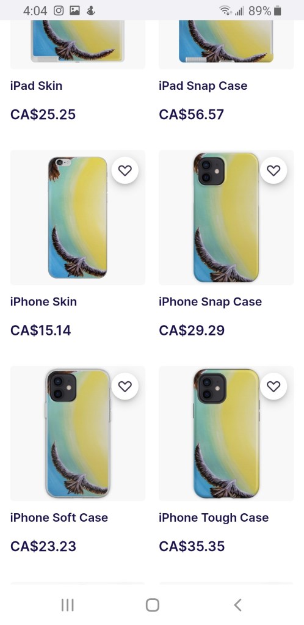This screenshot has width=304, height=625.
Task: Tap the Instagram notification icon in status bar
Action: (59, 11)
